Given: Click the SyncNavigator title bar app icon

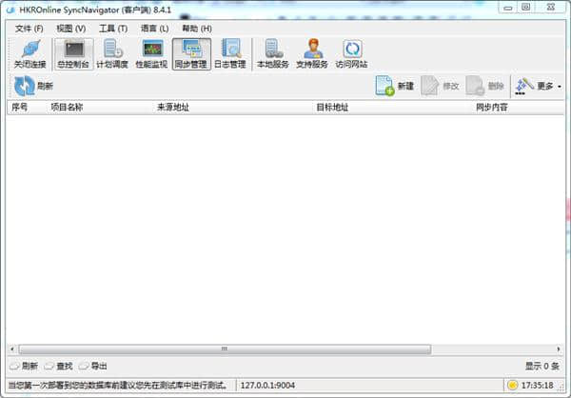Looking at the screenshot, I should click(10, 10).
